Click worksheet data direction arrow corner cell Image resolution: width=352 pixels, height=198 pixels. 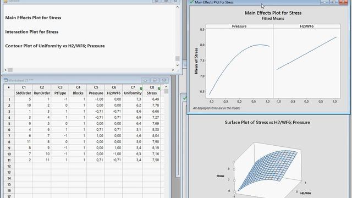pyautogui.click(x=9, y=87)
